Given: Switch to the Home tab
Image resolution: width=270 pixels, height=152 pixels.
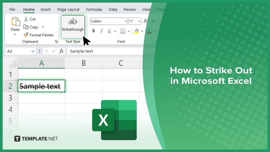Looking at the screenshot, I should coord(29,10).
